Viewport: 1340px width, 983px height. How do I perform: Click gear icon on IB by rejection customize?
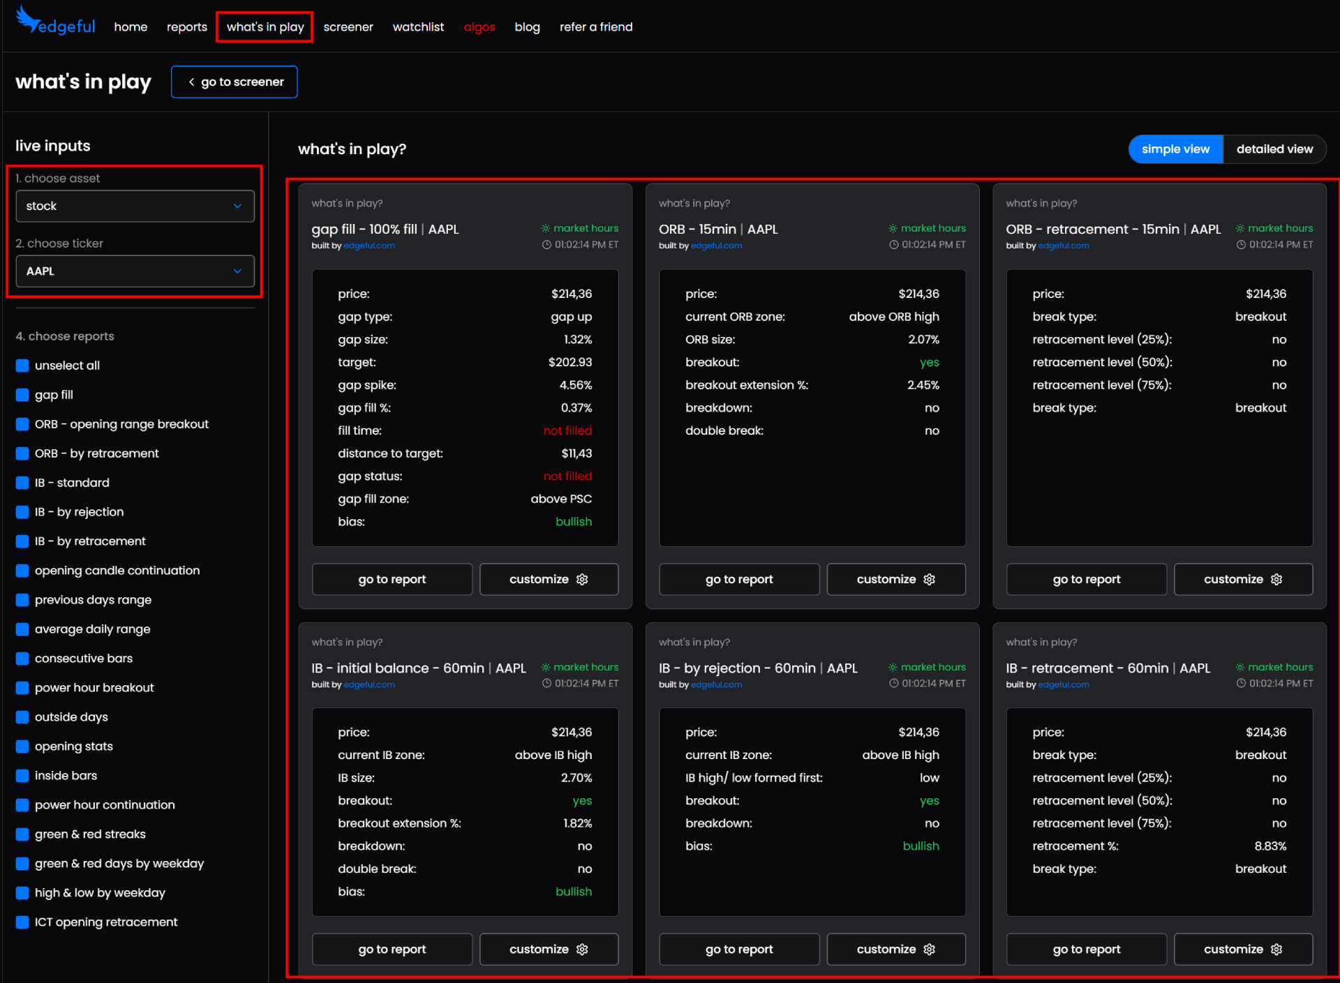[x=929, y=950]
